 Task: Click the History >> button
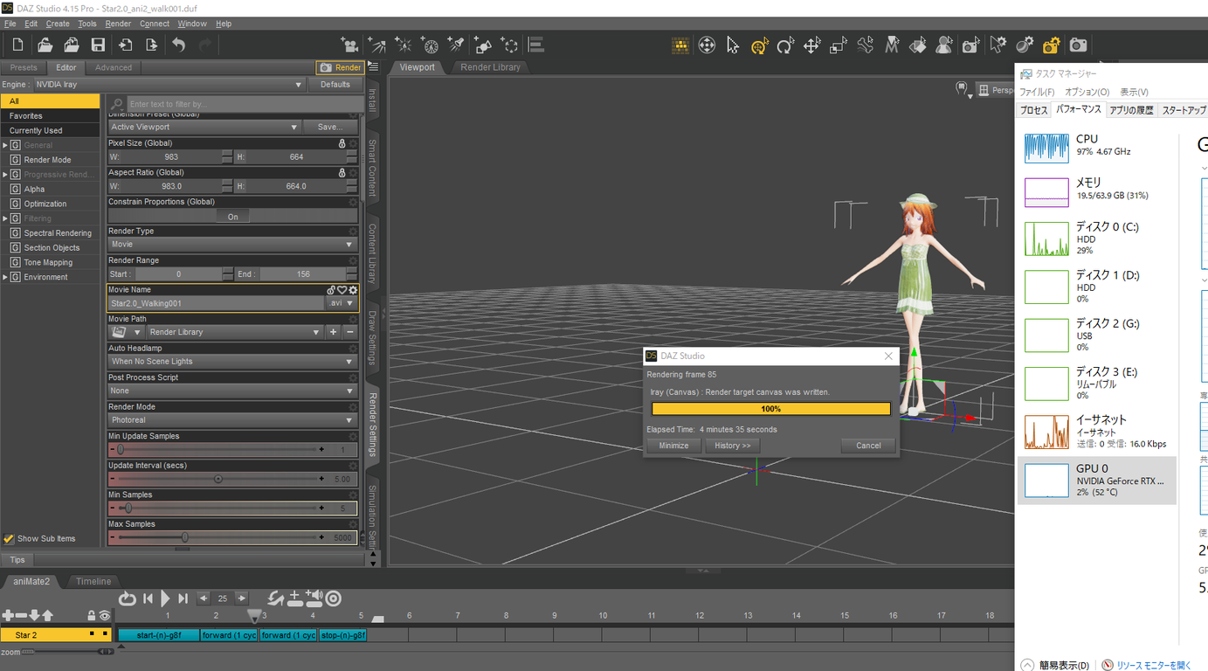[732, 446]
